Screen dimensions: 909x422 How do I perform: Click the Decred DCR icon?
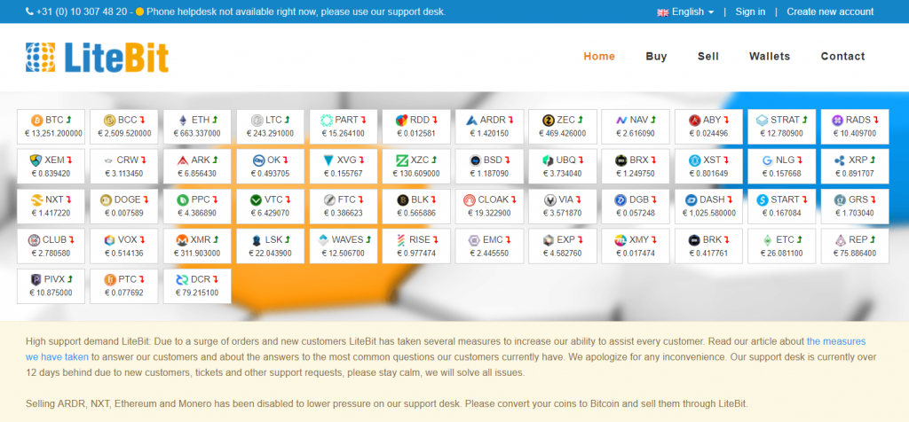click(x=182, y=279)
